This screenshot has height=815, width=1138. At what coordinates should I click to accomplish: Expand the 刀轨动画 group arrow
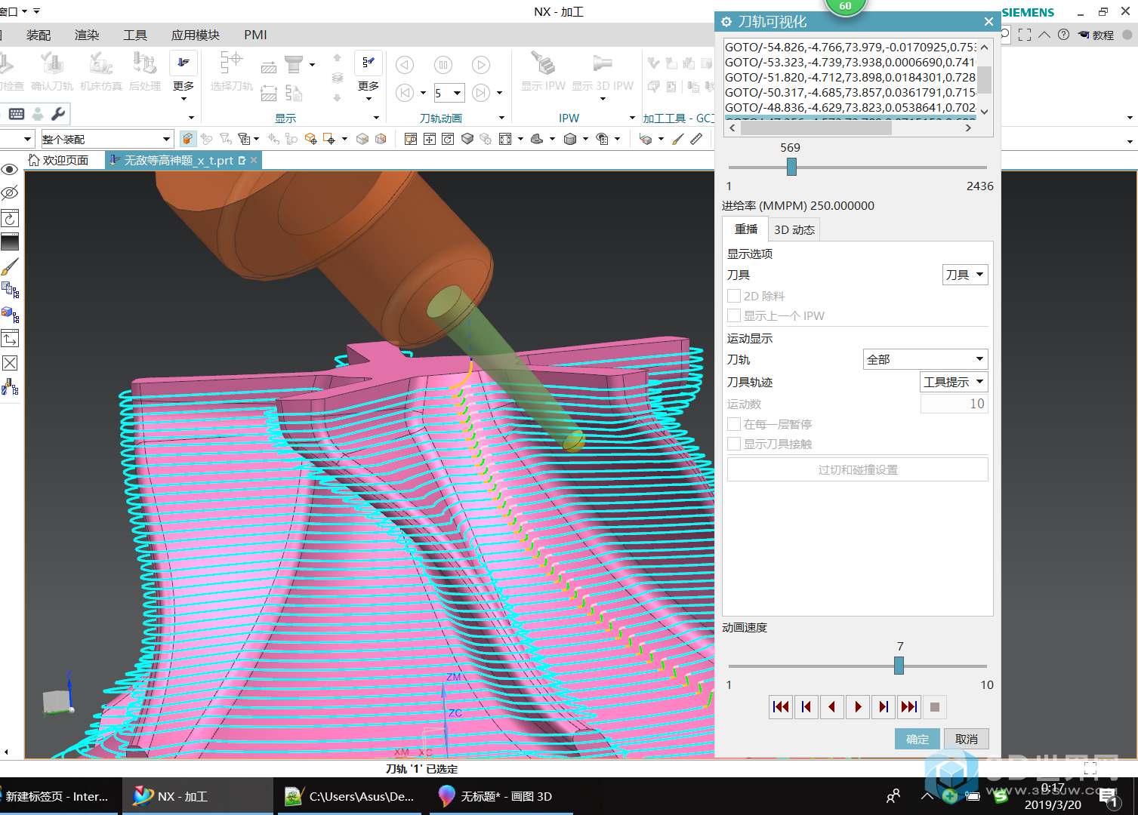[x=501, y=118]
